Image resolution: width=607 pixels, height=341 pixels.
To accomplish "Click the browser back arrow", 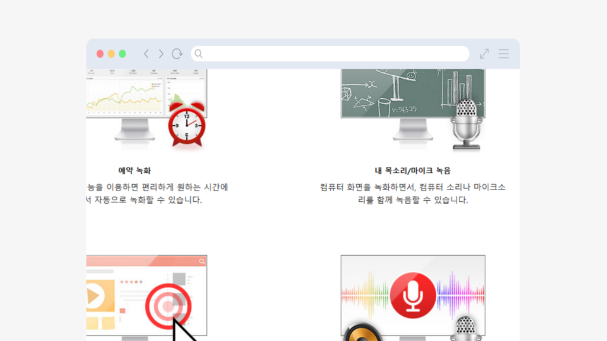I will click(146, 53).
